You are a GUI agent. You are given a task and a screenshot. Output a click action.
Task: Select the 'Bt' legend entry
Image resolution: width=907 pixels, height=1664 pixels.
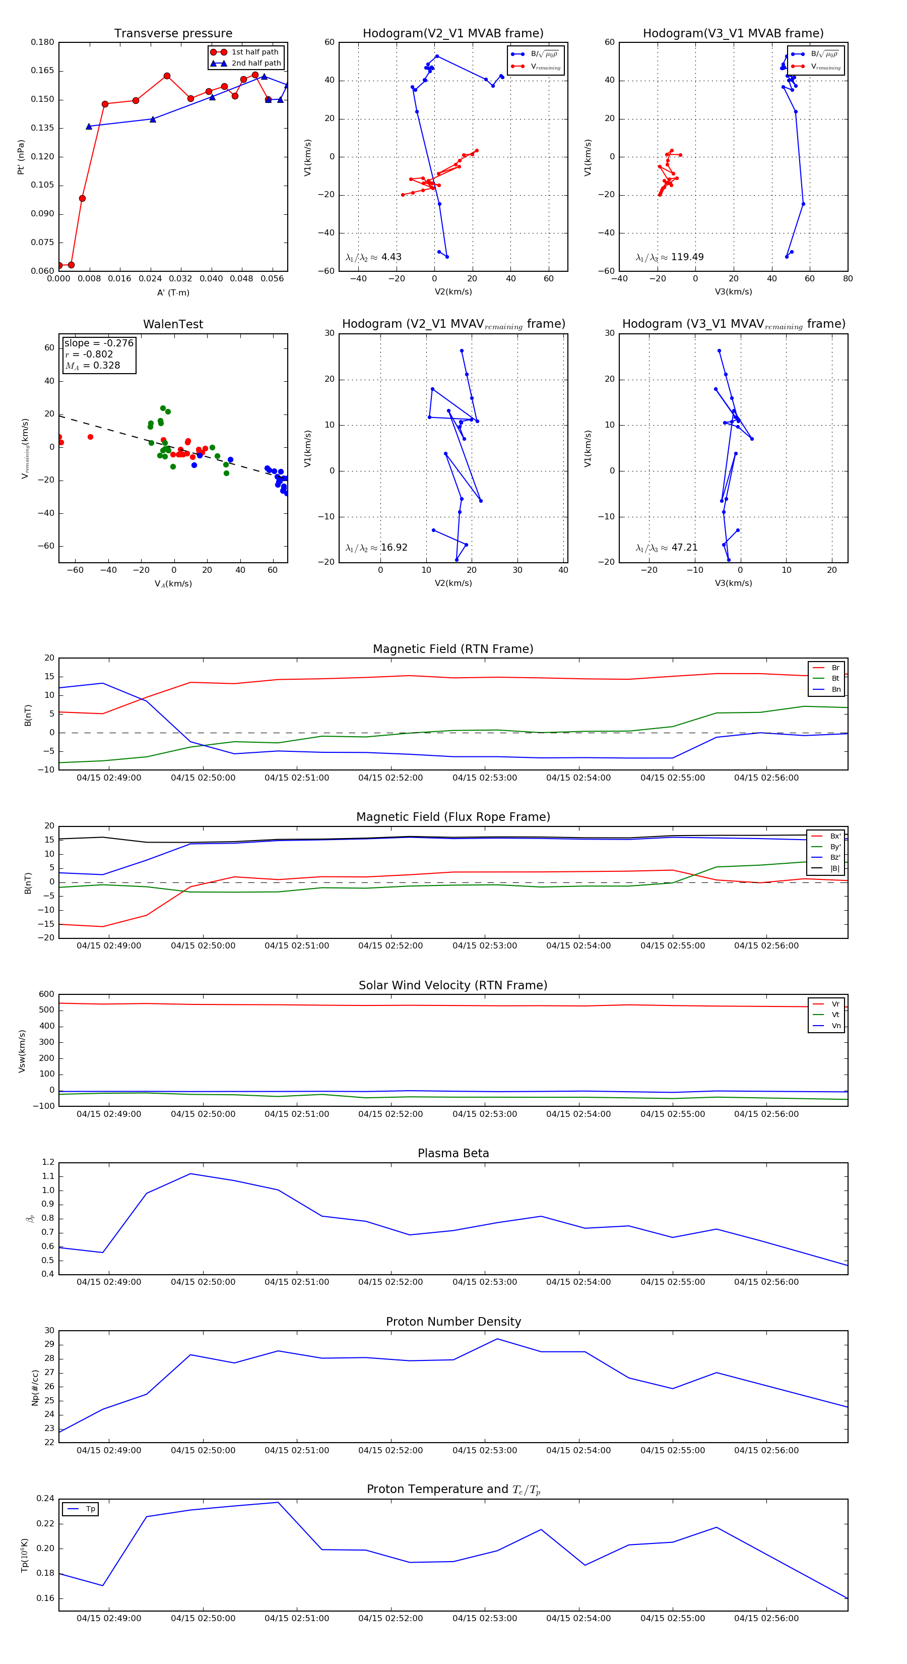pos(826,678)
